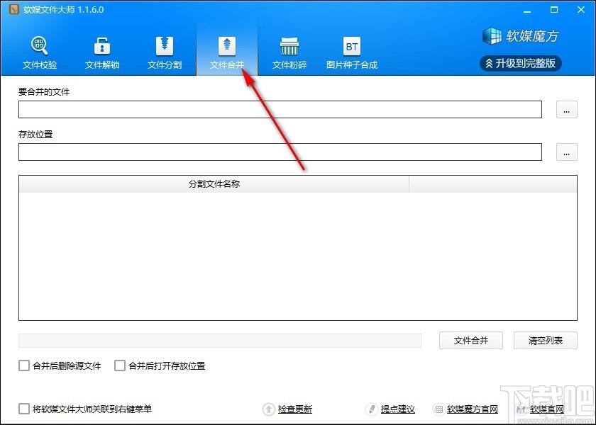This screenshot has height=425, width=596.
Task: Open the 文件校验 file verification tool
Action: (40, 53)
